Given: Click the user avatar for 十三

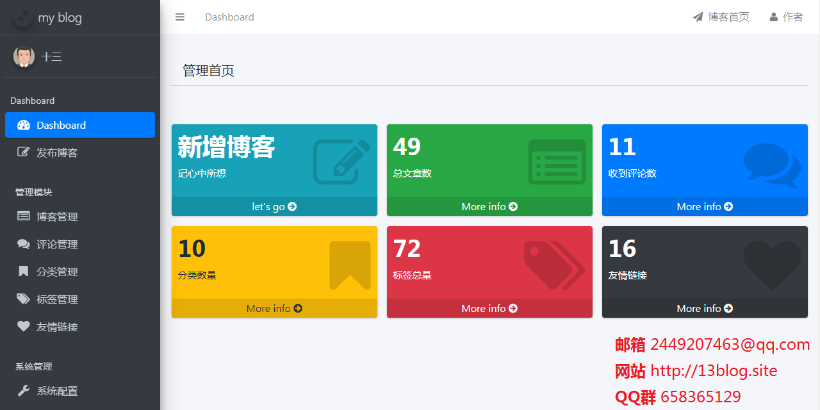Looking at the screenshot, I should [24, 57].
